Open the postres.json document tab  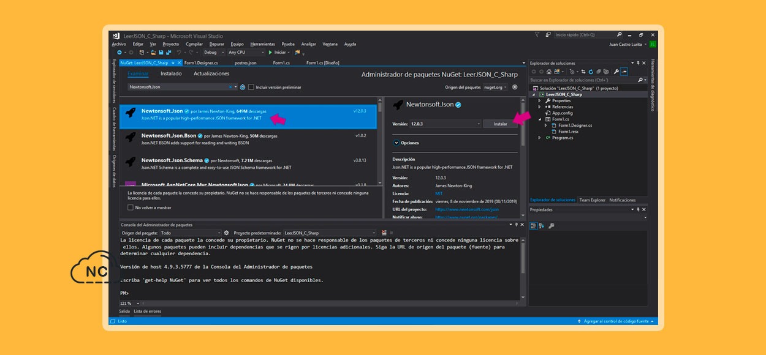tap(245, 63)
